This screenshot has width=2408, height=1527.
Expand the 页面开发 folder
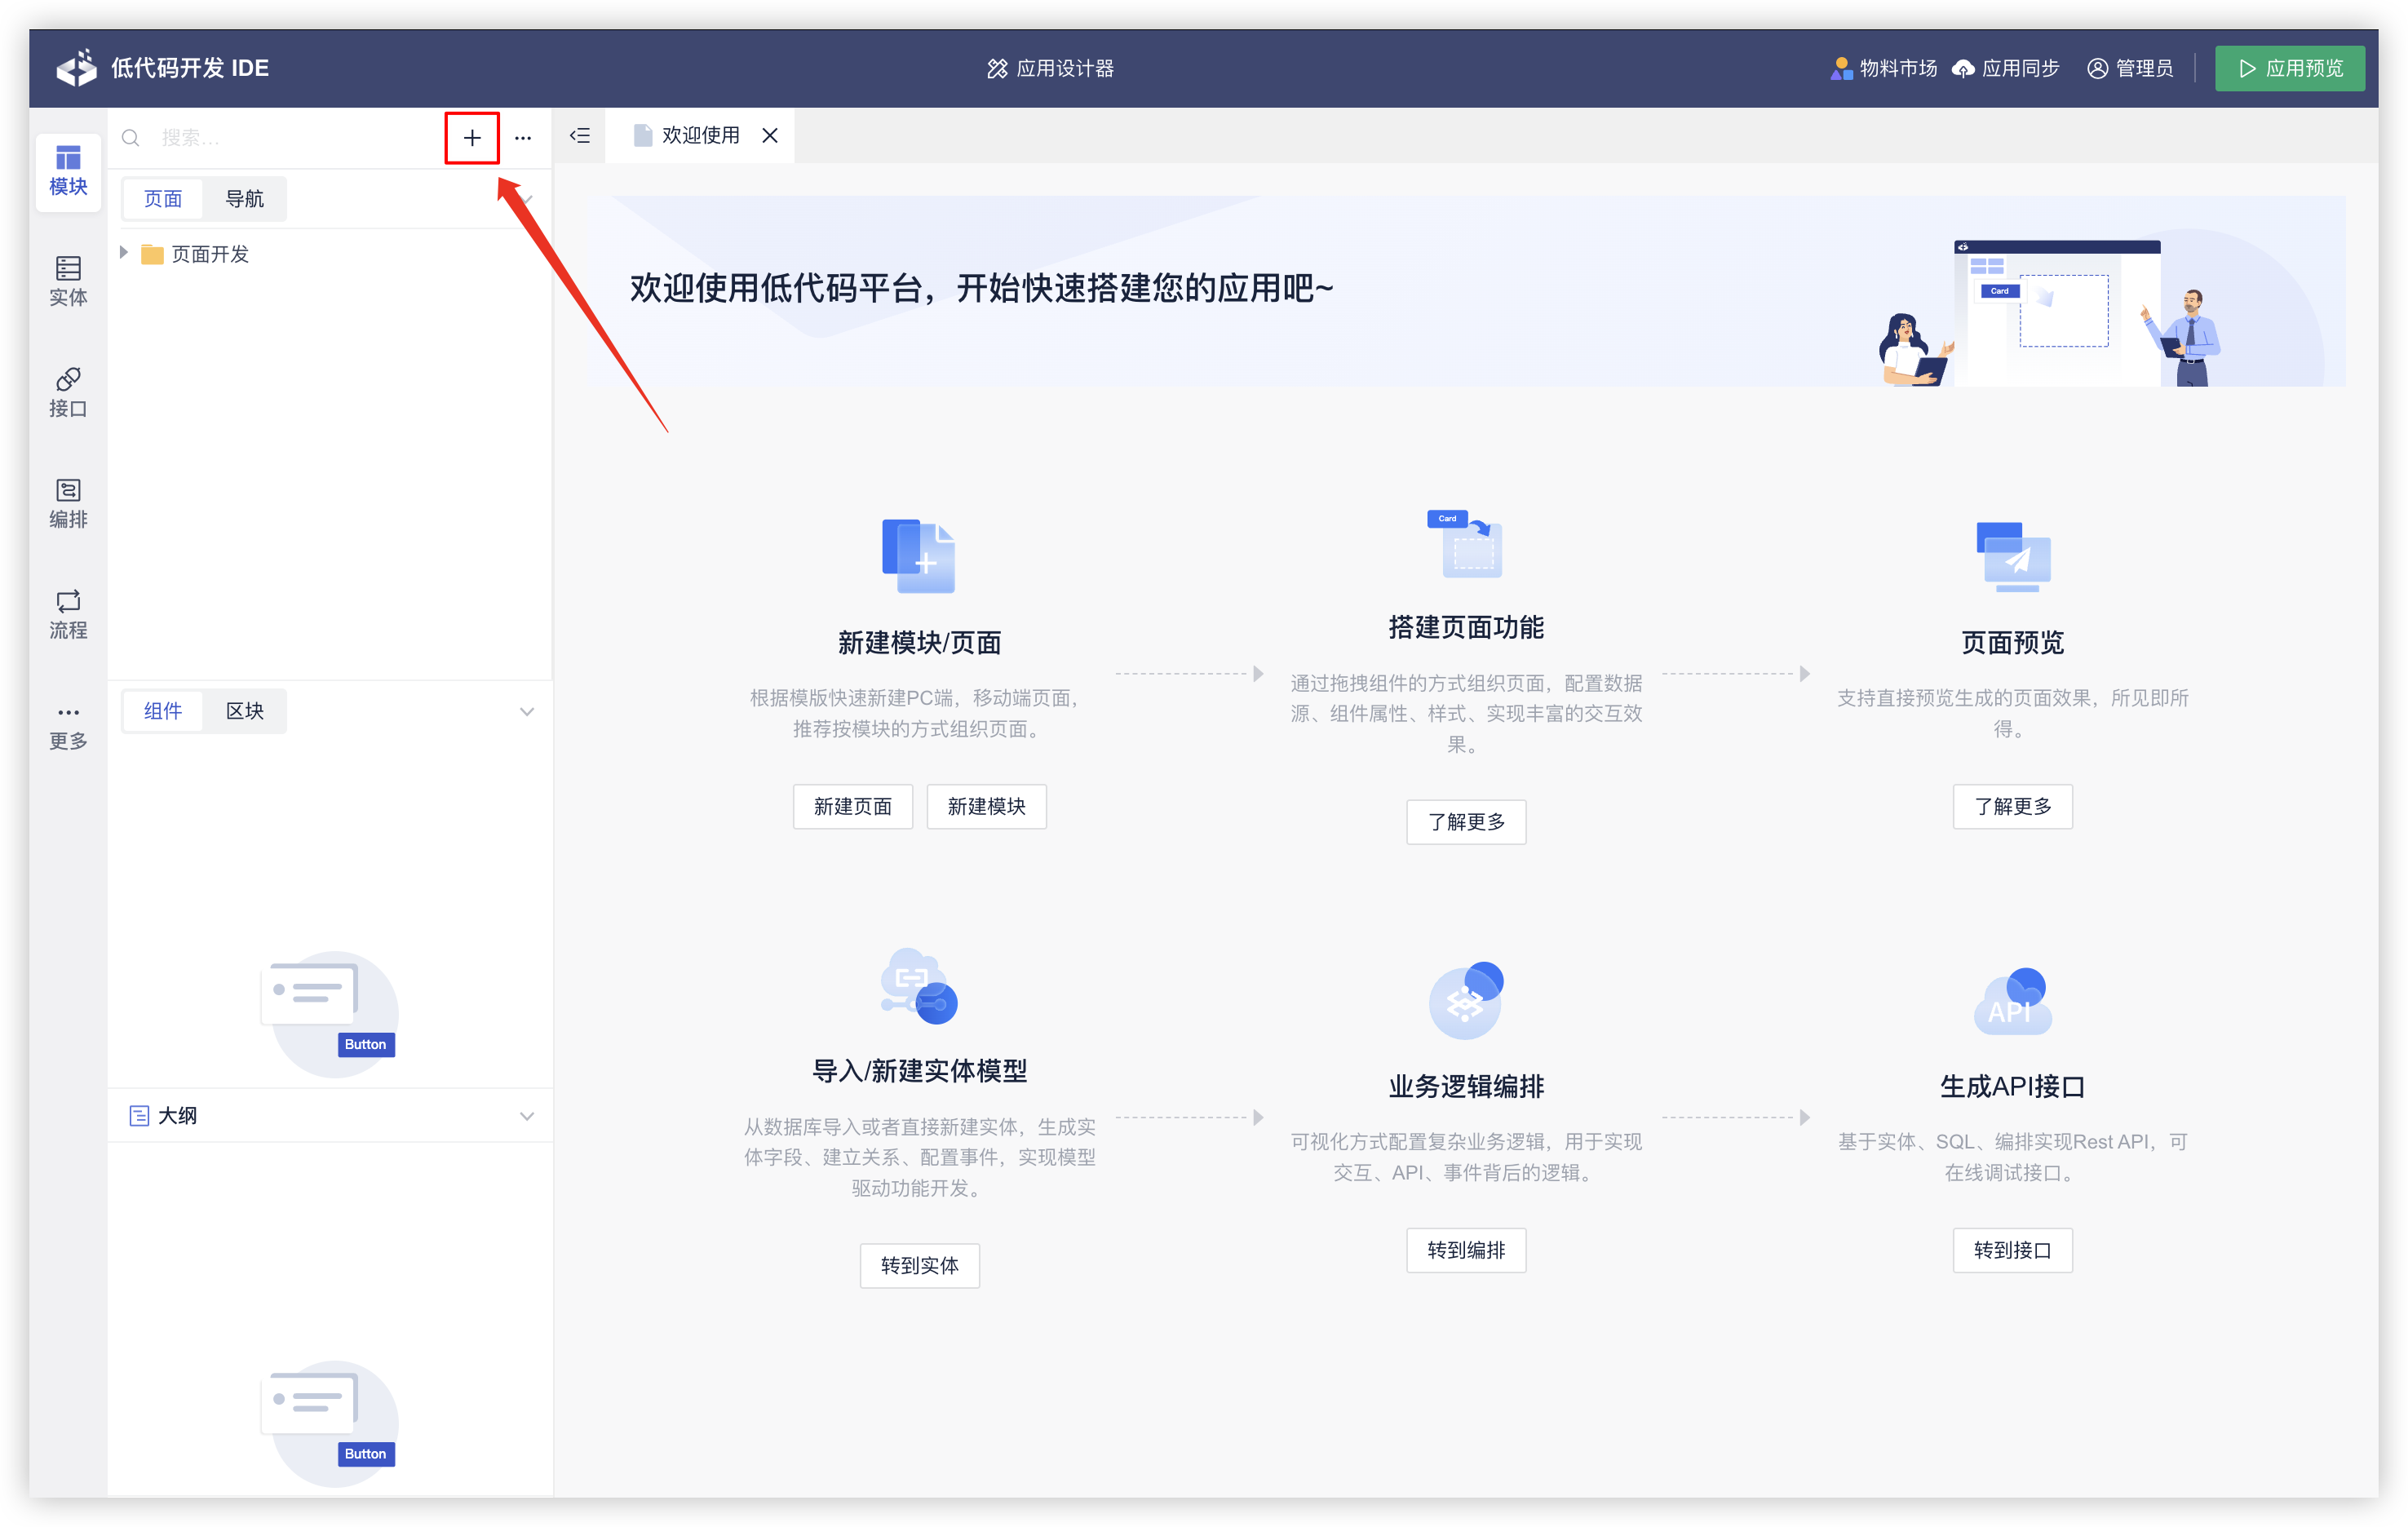(124, 253)
